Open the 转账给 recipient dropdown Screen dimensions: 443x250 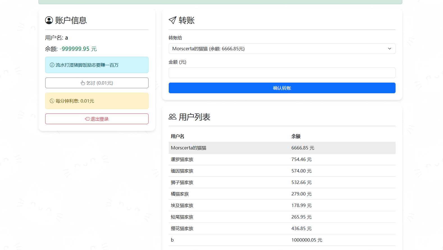[282, 49]
